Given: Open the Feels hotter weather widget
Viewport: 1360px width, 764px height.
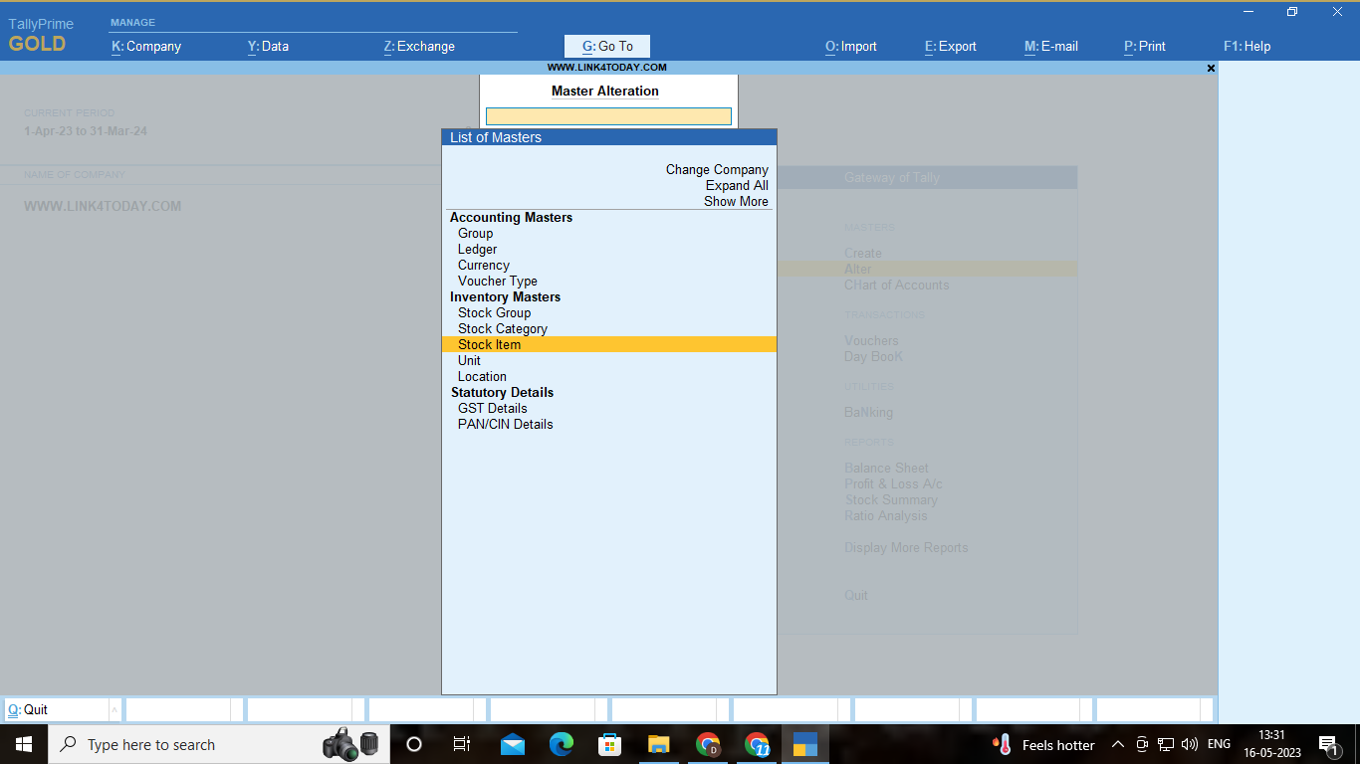Looking at the screenshot, I should coord(1044,744).
